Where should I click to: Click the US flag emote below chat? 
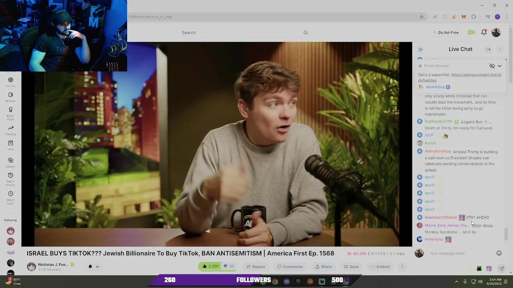[489, 269]
